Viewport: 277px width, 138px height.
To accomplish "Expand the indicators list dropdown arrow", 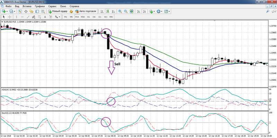I will point(154,11).
